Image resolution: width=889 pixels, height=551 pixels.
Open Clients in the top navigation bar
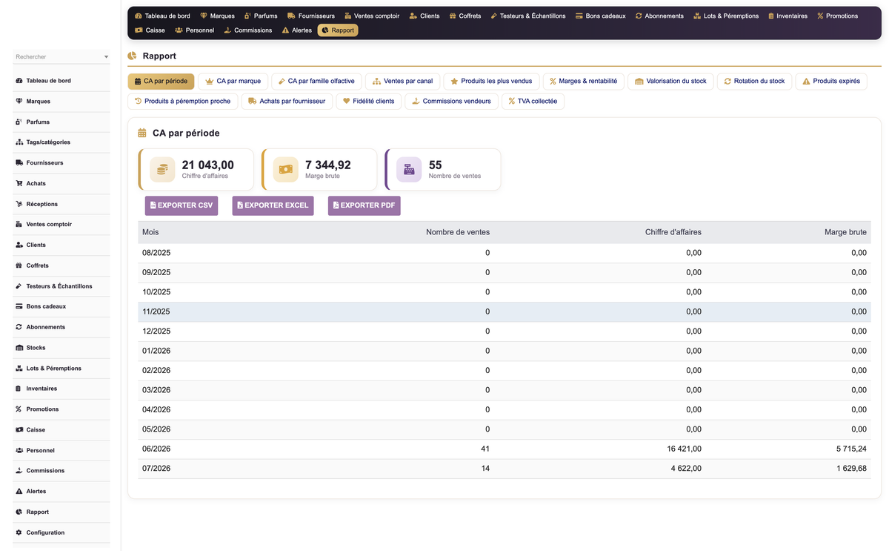coord(424,16)
